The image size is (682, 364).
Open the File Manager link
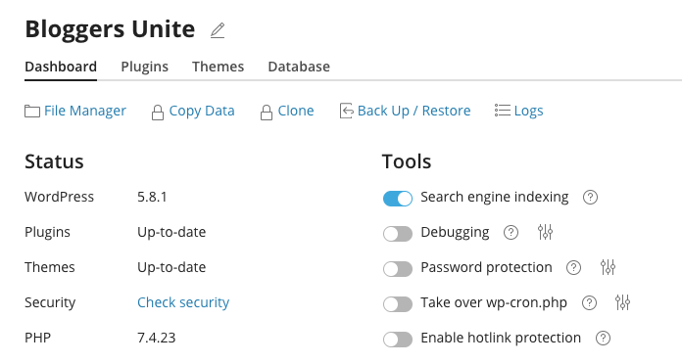(x=85, y=111)
